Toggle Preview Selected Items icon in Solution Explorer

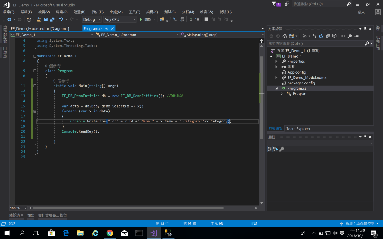pyautogui.click(x=356, y=36)
